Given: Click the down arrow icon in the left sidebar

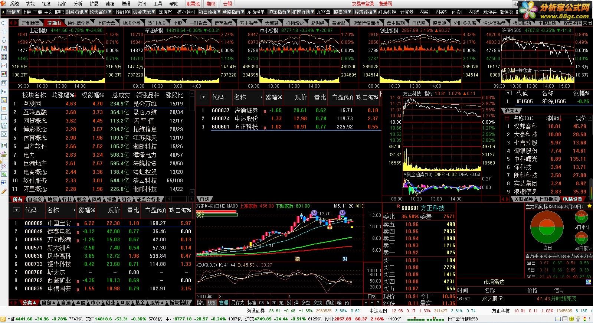Looking at the screenshot, I should [x=4, y=40].
